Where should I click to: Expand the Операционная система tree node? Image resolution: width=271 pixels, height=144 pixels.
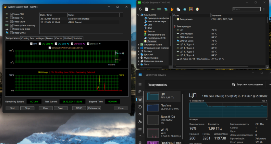coord(138,48)
